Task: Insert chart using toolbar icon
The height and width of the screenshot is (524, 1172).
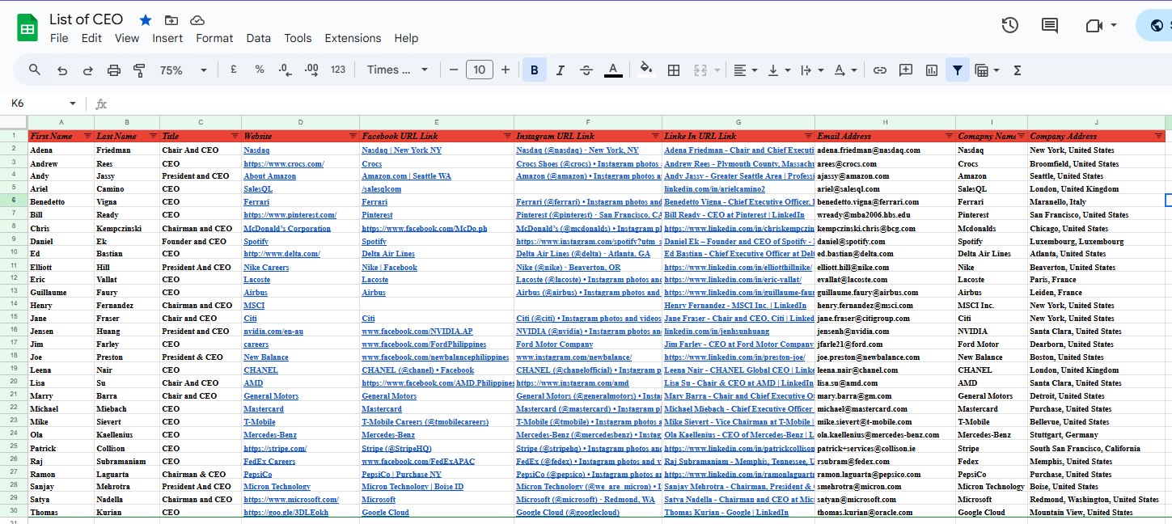Action: pos(931,70)
